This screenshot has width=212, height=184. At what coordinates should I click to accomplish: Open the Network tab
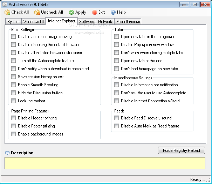[x=105, y=22]
